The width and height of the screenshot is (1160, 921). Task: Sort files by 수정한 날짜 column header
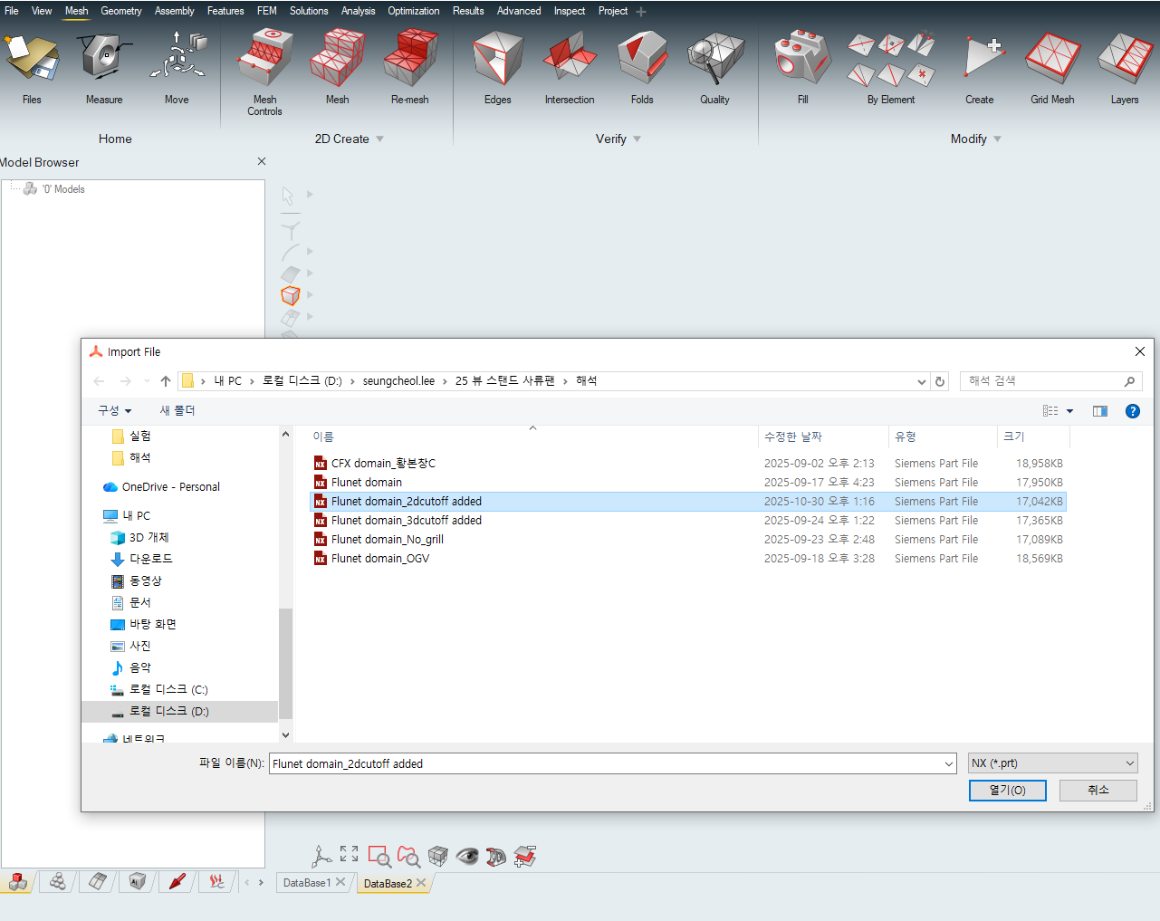coord(823,437)
